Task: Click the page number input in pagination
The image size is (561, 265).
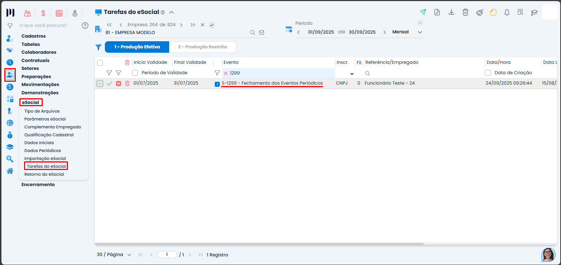Action: pos(167,255)
